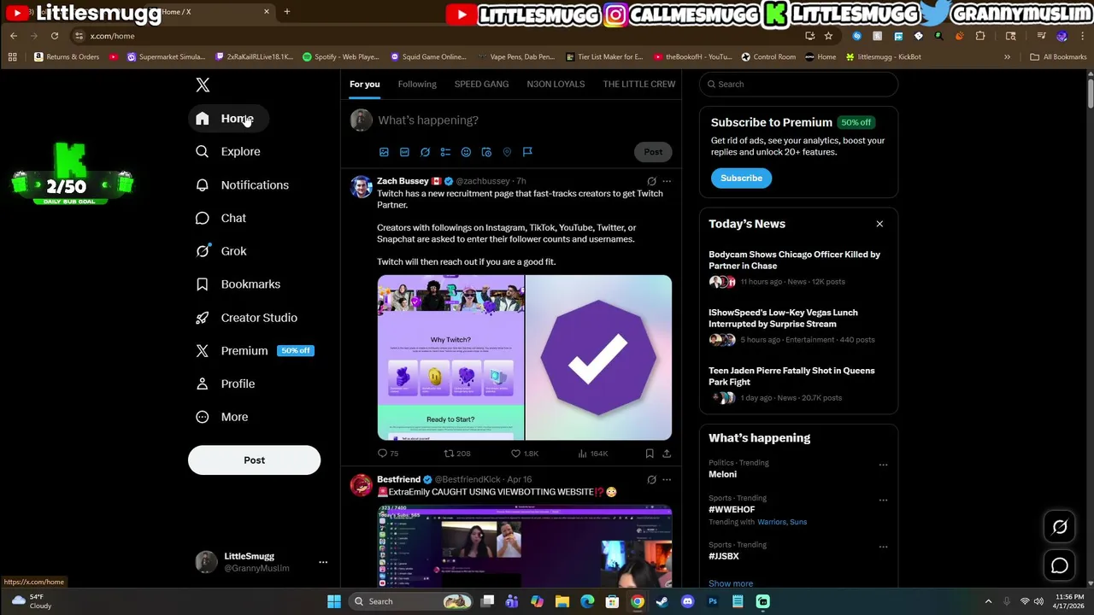Tag location in compose toolbar

pos(507,152)
